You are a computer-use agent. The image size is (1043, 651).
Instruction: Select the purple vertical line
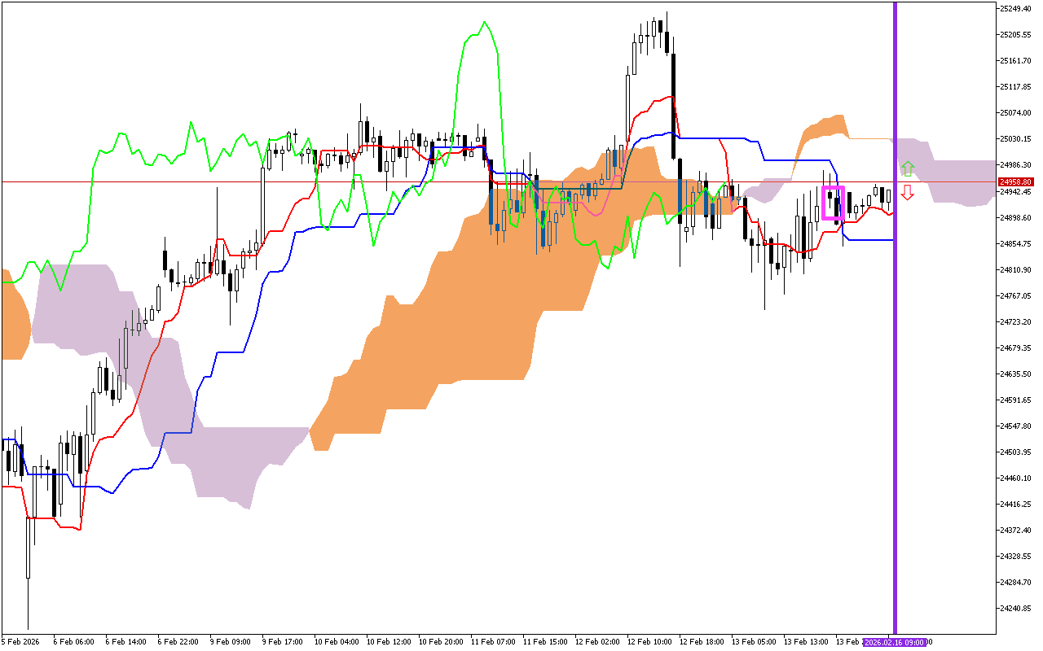[x=895, y=325]
